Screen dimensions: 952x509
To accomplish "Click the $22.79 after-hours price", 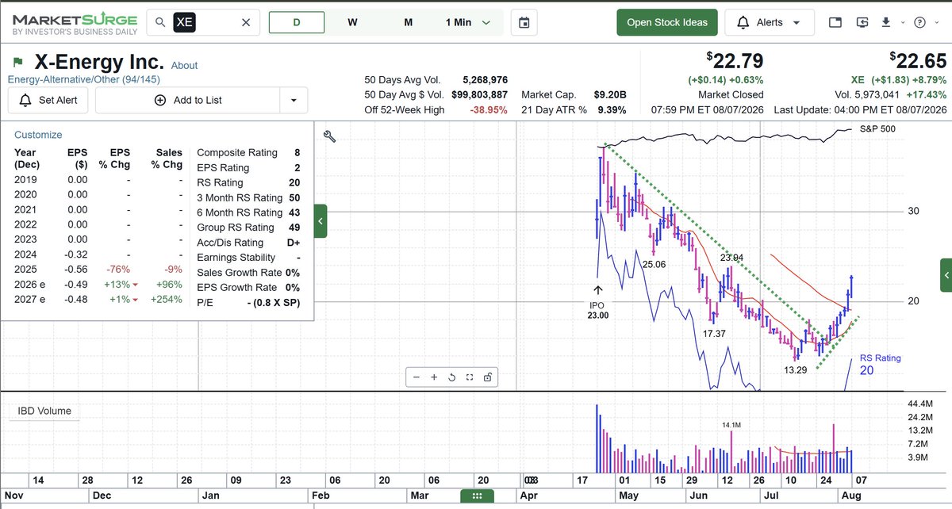I will click(735, 60).
